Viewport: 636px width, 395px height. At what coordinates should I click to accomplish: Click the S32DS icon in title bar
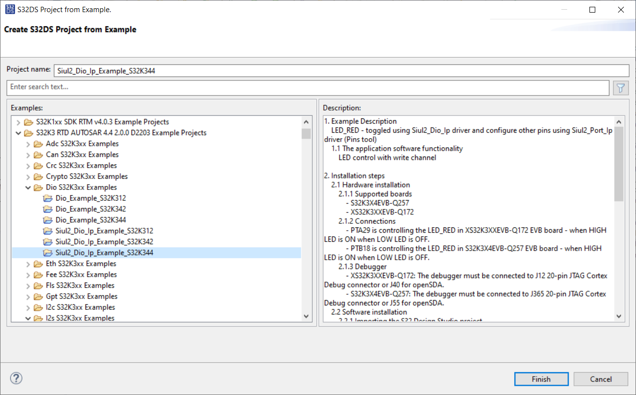(10, 9)
